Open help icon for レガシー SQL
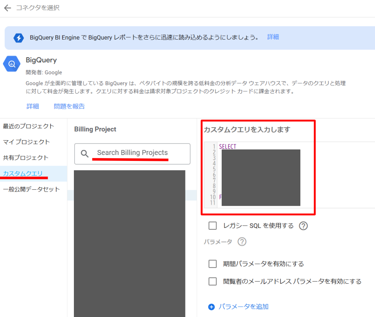Screen dimensions: 375x317 click(x=303, y=226)
